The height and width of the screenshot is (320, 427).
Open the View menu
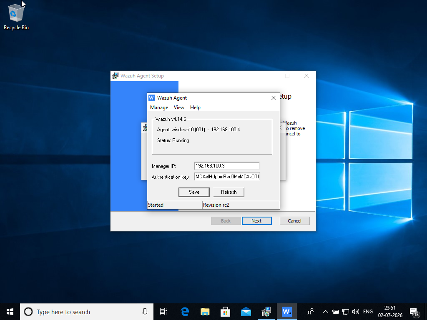tap(179, 107)
